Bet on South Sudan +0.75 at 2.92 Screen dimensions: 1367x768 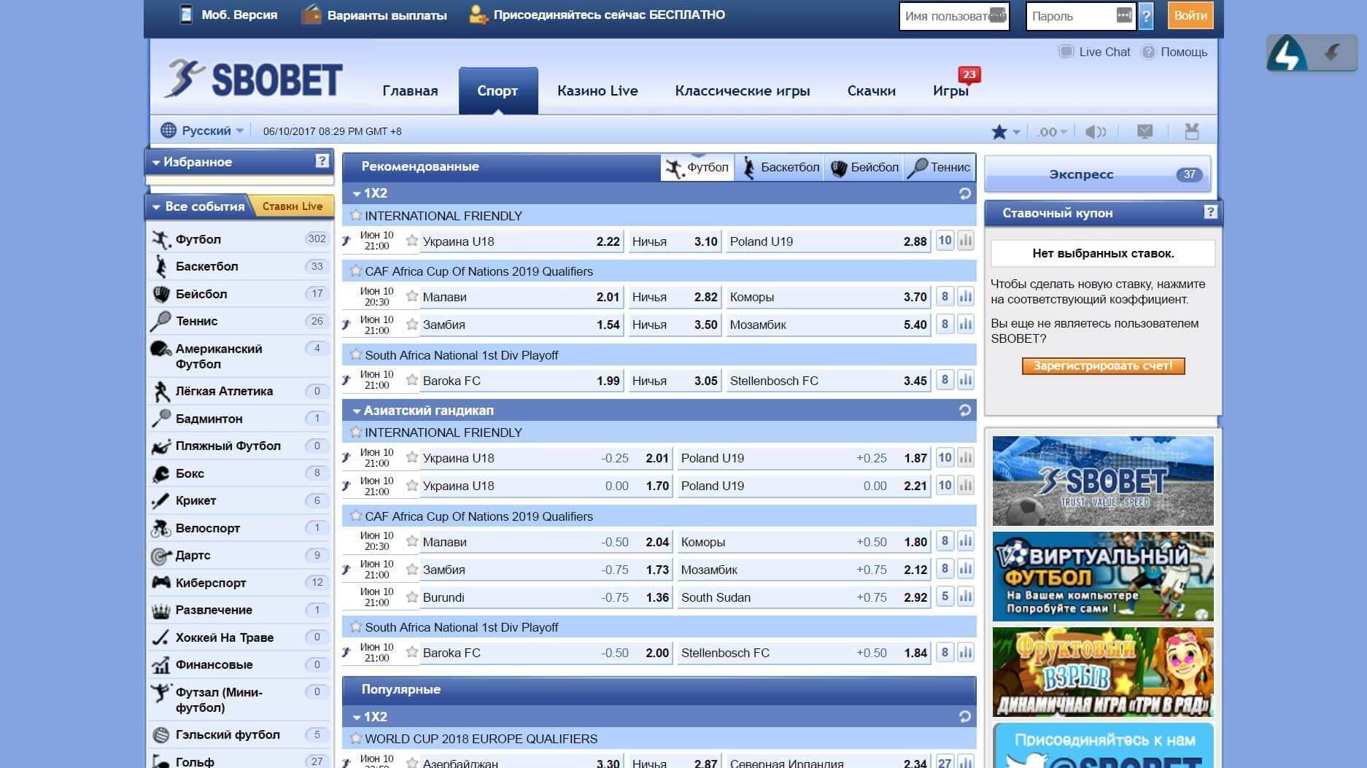click(x=804, y=597)
